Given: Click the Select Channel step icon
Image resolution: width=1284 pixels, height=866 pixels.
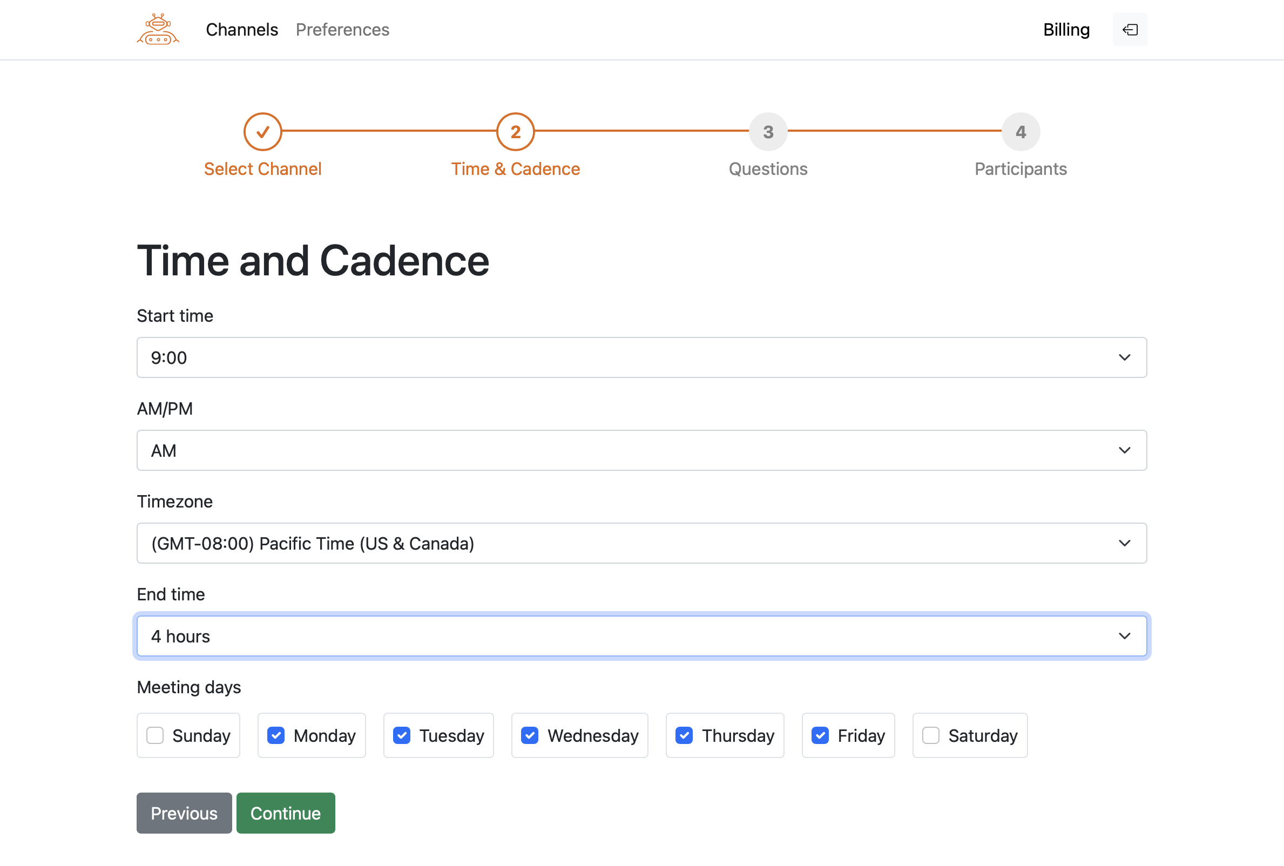Looking at the screenshot, I should point(263,131).
